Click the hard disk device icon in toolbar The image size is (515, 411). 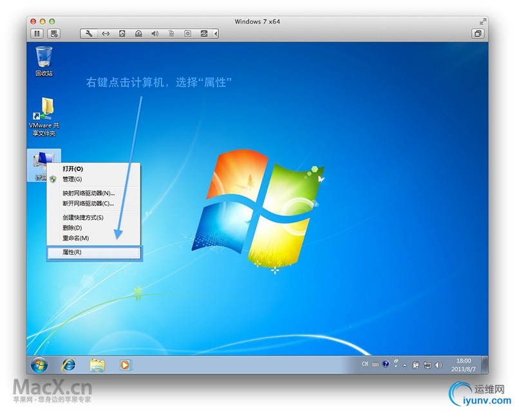[122, 33]
